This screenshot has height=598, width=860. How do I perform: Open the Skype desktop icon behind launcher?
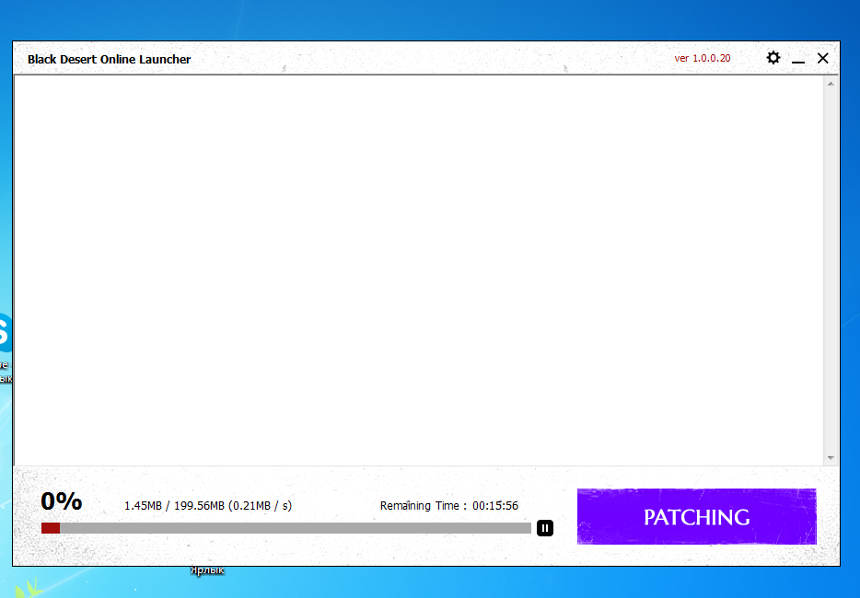[6, 332]
